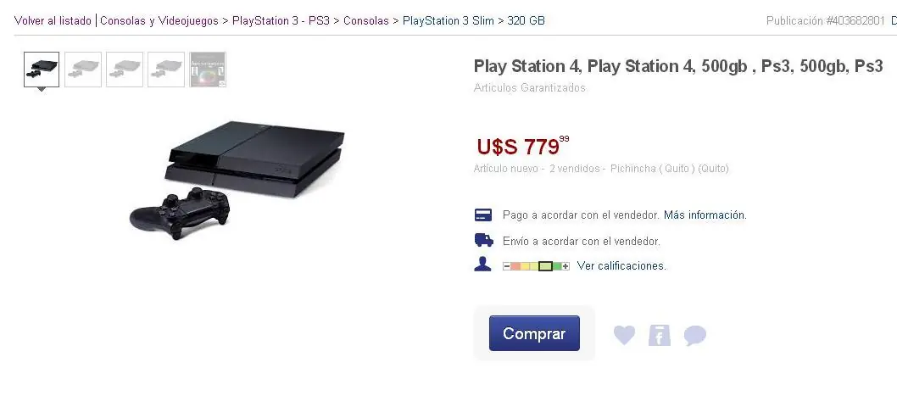The height and width of the screenshot is (407, 897).
Task: Show the third product thumbnail
Action: click(125, 70)
